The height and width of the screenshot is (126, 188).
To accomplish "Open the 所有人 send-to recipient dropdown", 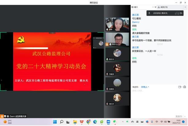I will (x=145, y=87).
